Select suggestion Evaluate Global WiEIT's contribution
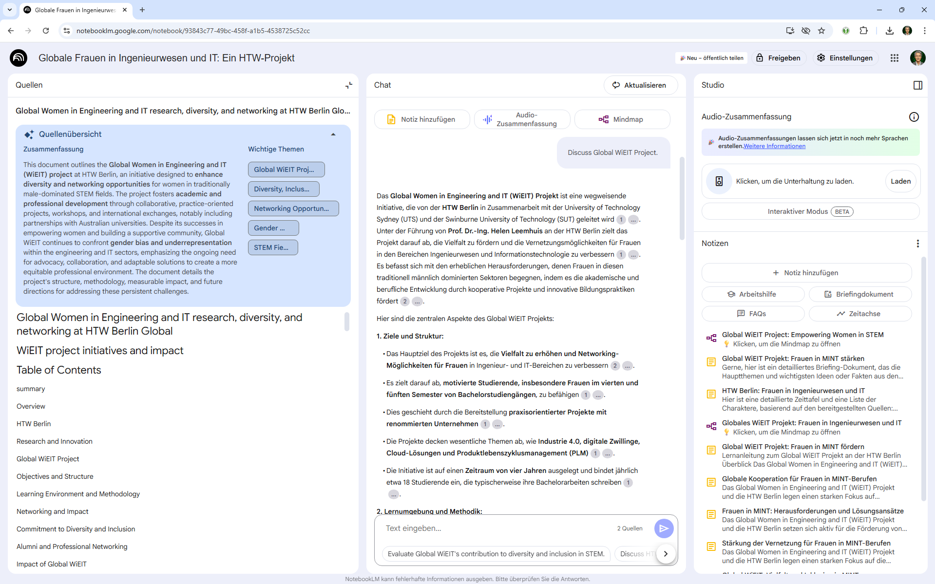The image size is (935, 584). point(496,554)
